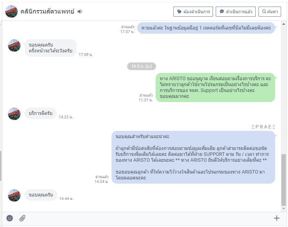Viewport: 288px width, 227px height.
Task: Open the ค้นหา search button
Action: 270,11
